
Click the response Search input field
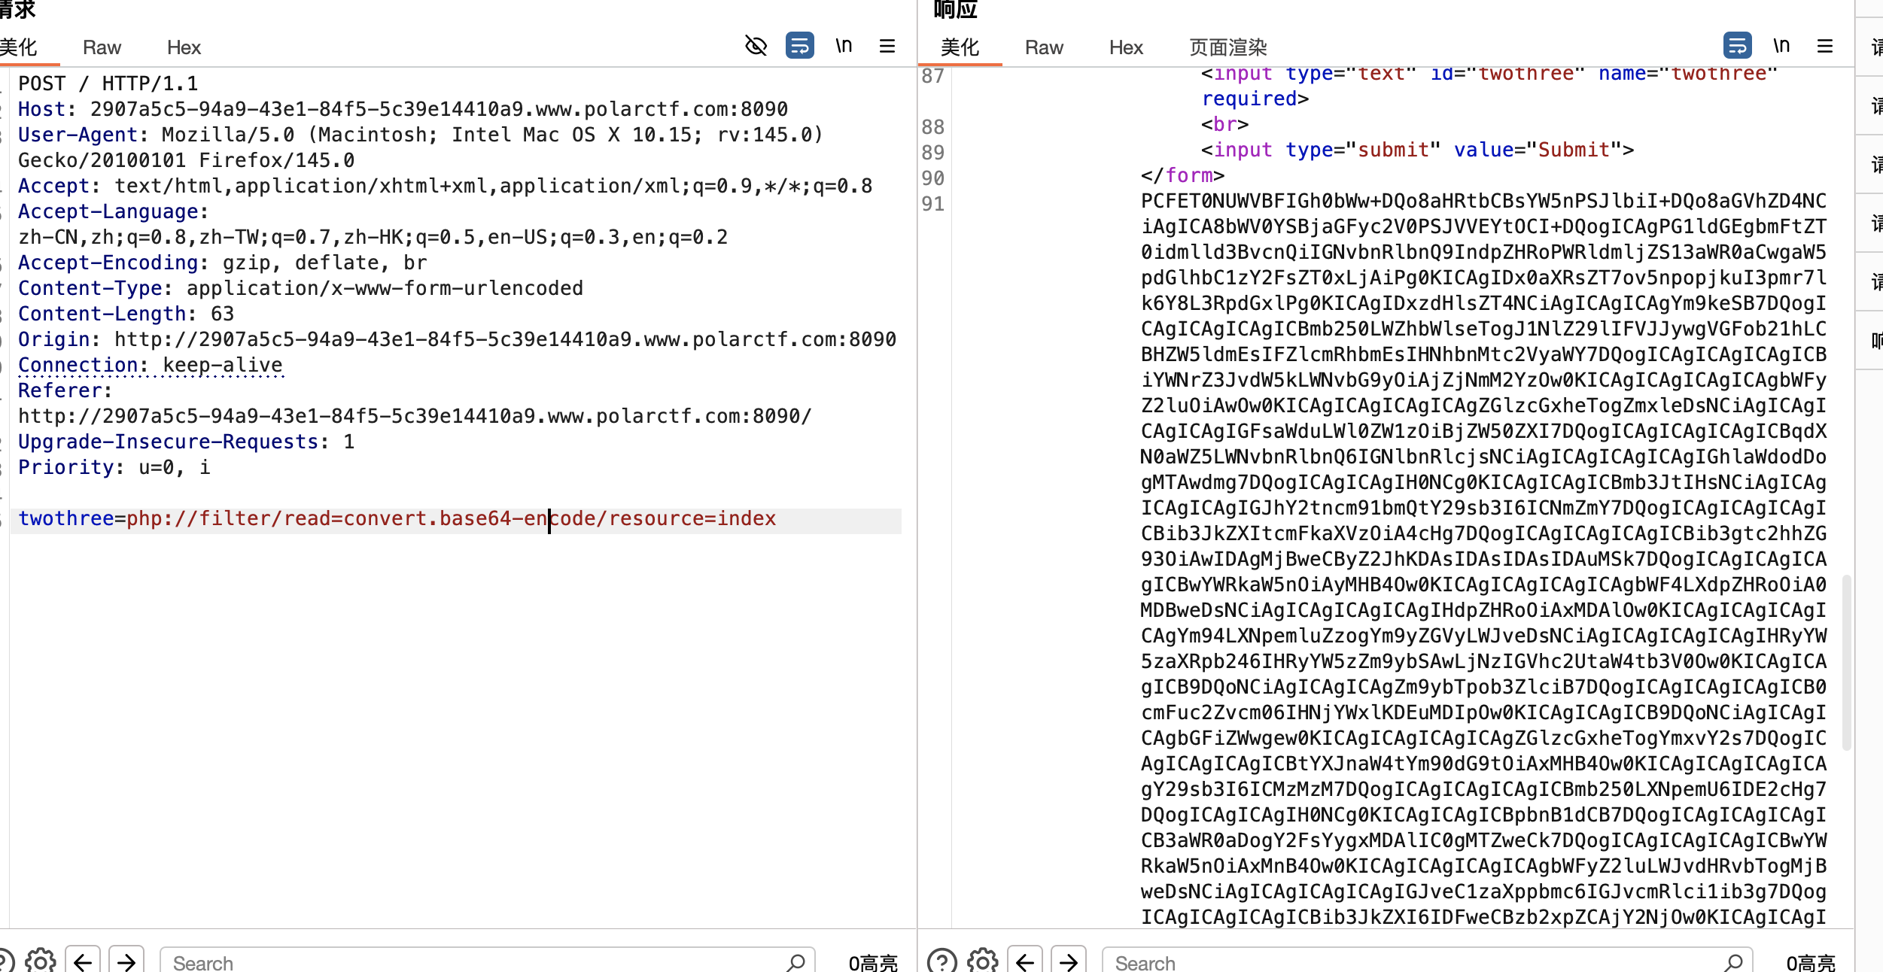tap(1415, 962)
